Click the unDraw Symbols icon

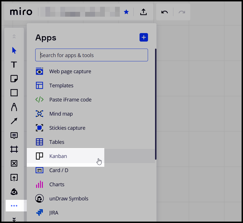pyautogui.click(x=39, y=198)
